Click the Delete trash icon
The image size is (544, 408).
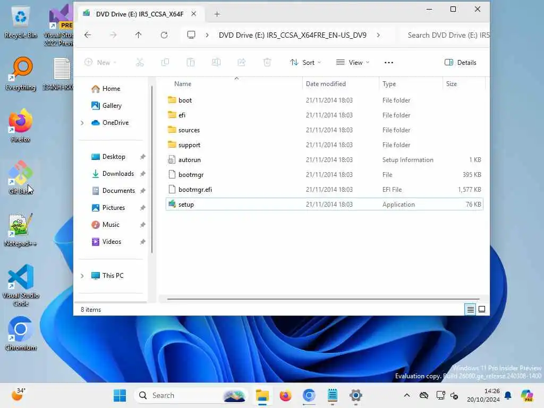[267, 63]
